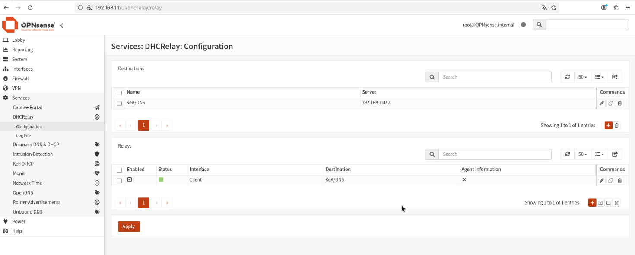635x255 pixels.
Task: Sort destinations by Name column
Action: 133,92
